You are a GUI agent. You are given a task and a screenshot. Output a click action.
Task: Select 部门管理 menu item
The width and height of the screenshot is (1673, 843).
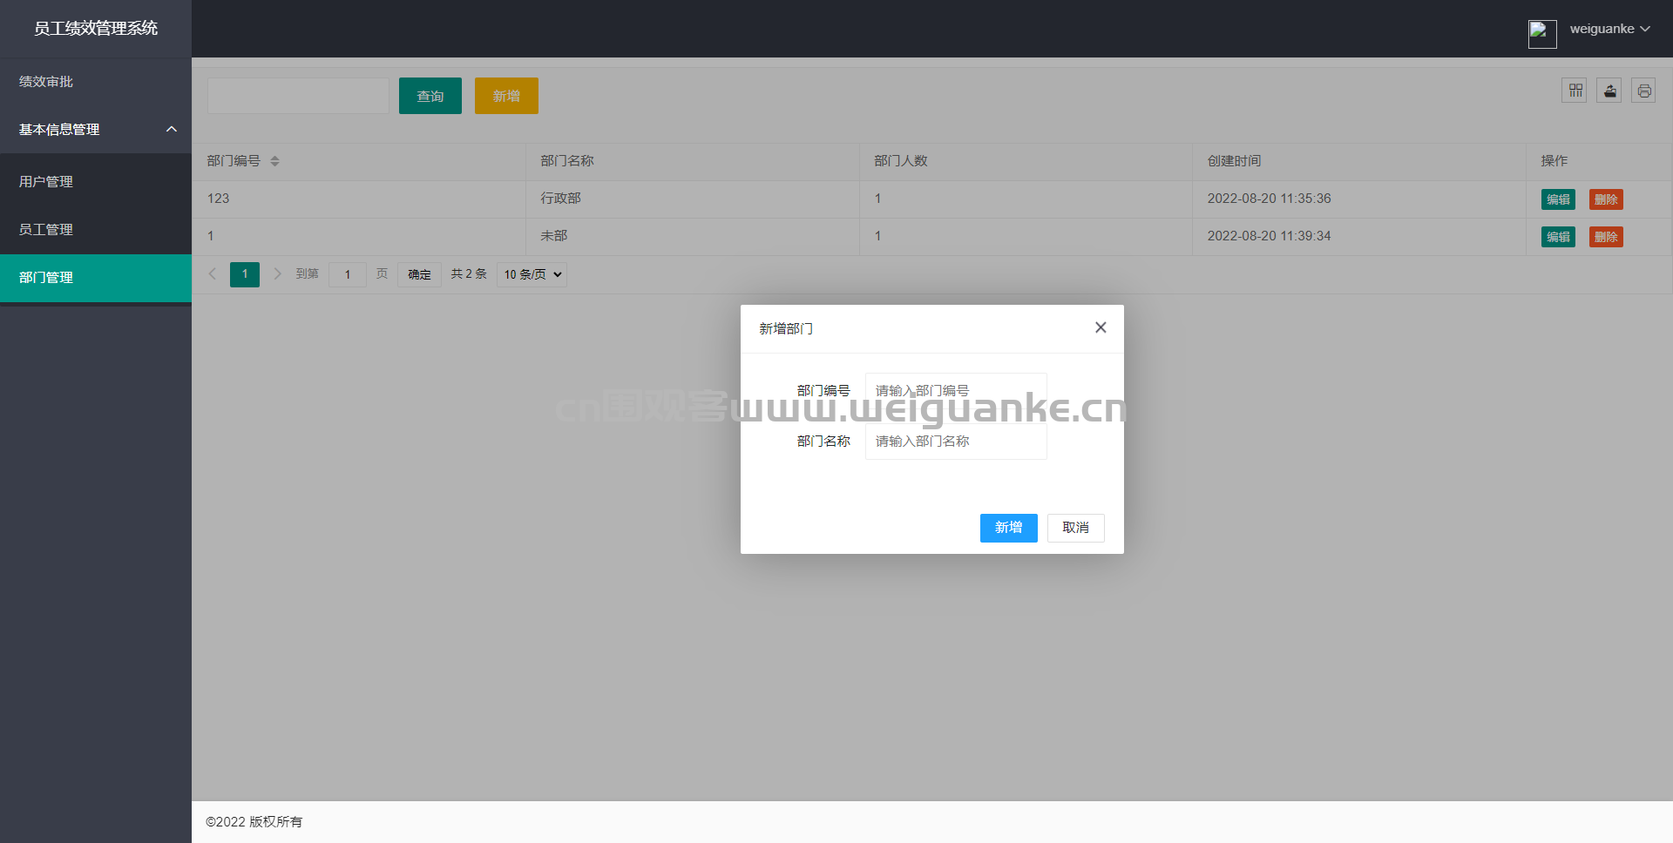point(96,278)
